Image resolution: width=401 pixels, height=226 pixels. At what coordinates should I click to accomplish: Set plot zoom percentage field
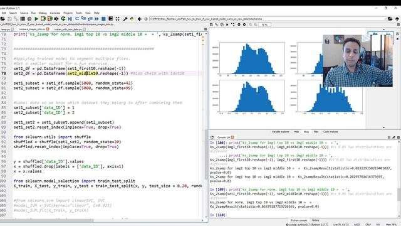(264, 24)
